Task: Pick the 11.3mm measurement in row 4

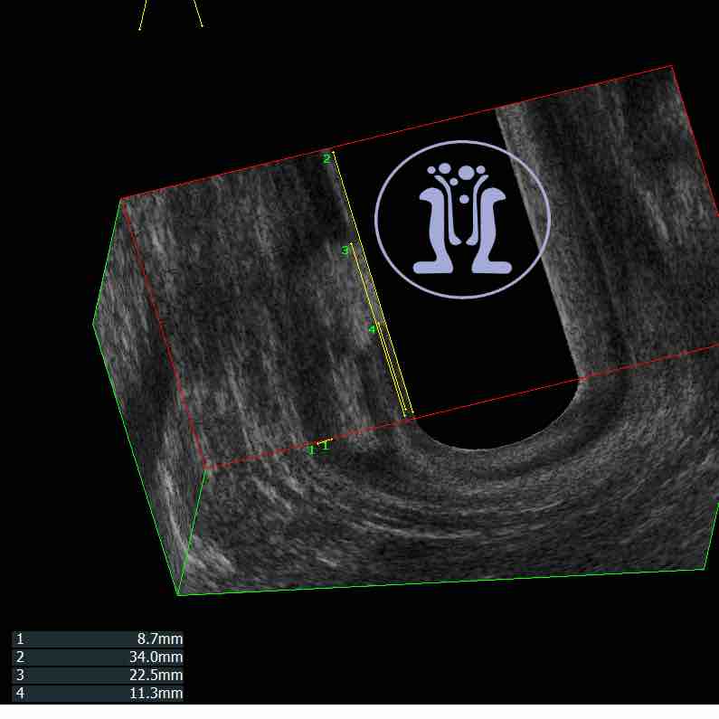Action: click(97, 694)
